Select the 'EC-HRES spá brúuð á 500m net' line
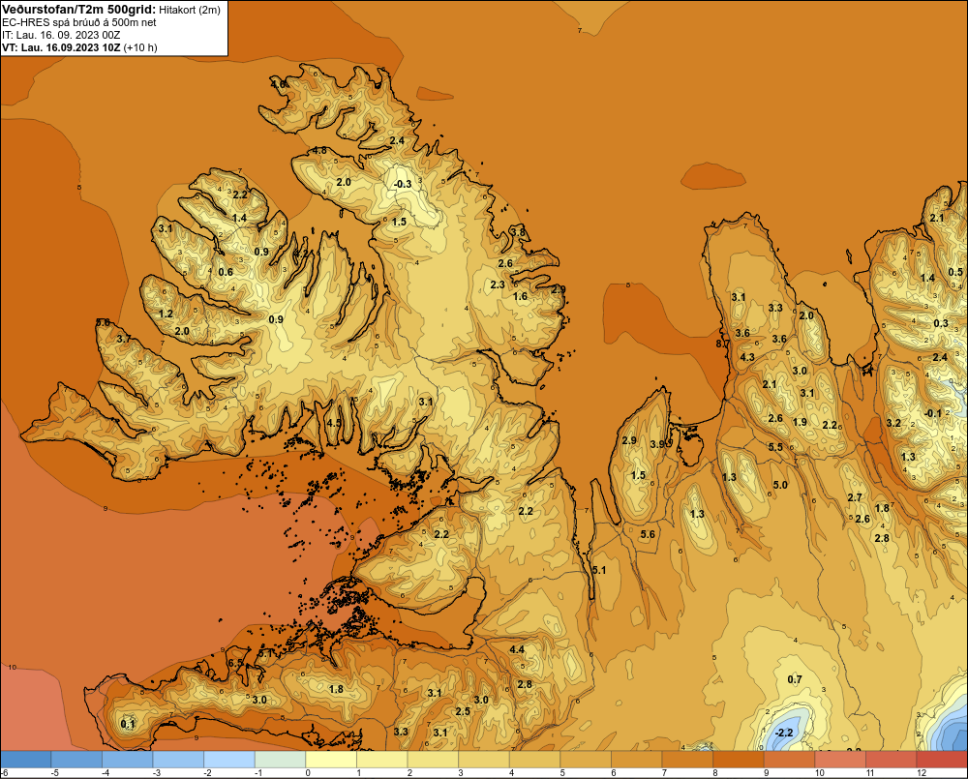The width and height of the screenshot is (968, 779). 79,22
